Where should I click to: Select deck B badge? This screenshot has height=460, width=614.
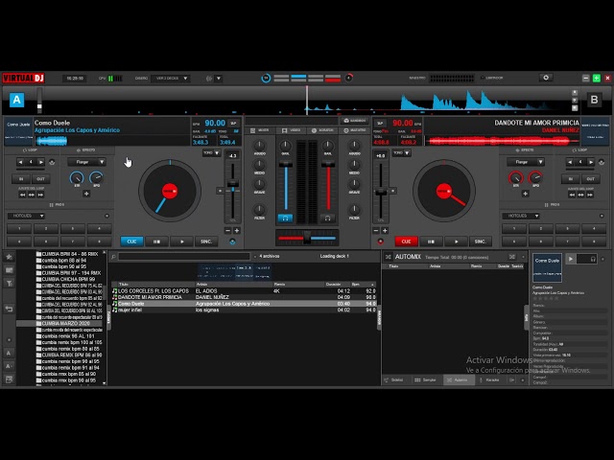point(594,100)
